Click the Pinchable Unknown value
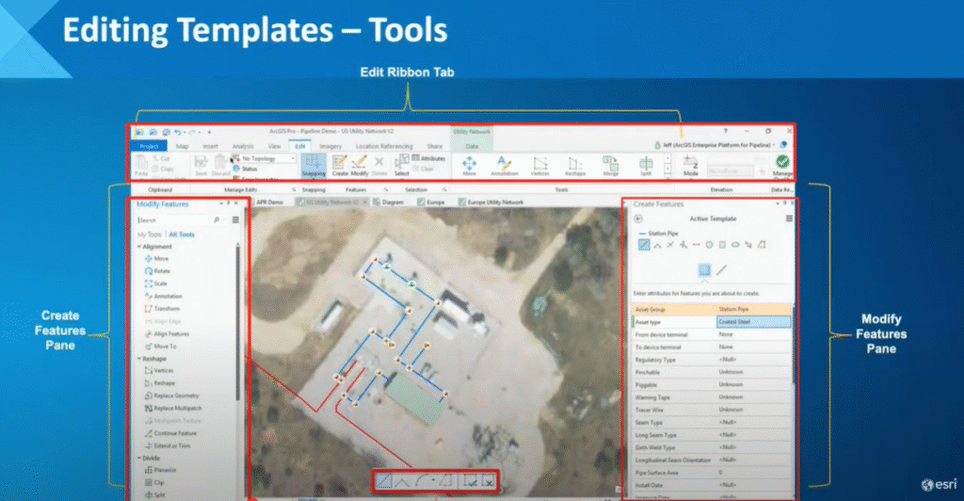Viewport: 964px width, 501px height. 731,373
